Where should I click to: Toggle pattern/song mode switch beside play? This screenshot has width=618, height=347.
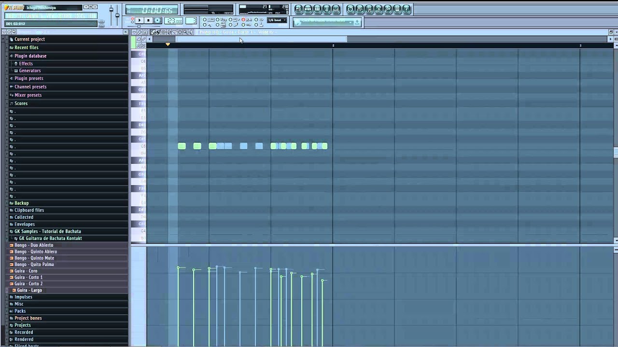(x=132, y=20)
